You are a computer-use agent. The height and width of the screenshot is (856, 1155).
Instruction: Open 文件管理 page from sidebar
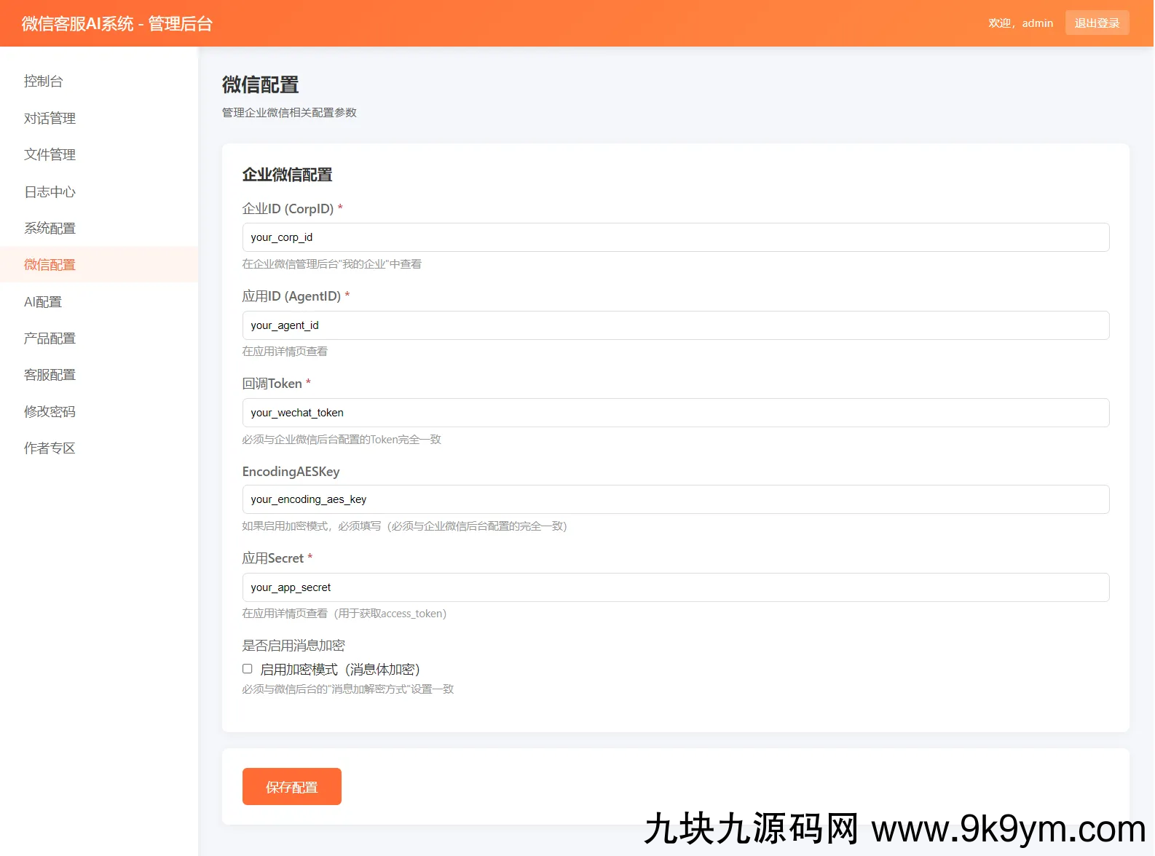click(x=50, y=154)
